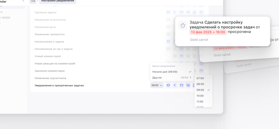
Task: Open sidebar item ending with WEEEK
Action: [5, 17]
